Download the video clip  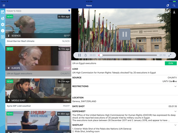click(174, 12)
